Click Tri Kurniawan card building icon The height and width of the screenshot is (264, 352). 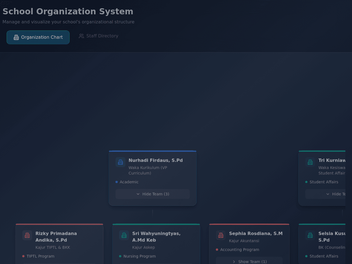[x=310, y=162]
